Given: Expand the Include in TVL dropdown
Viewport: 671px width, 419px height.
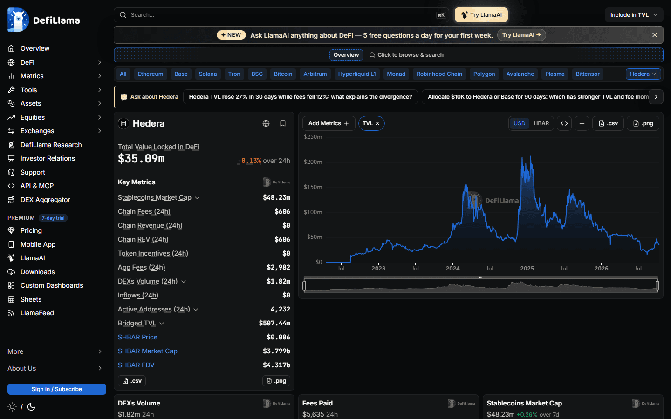Looking at the screenshot, I should point(634,15).
